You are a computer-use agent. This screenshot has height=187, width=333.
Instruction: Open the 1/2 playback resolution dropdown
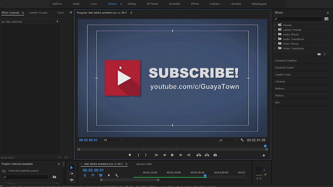[228, 140]
